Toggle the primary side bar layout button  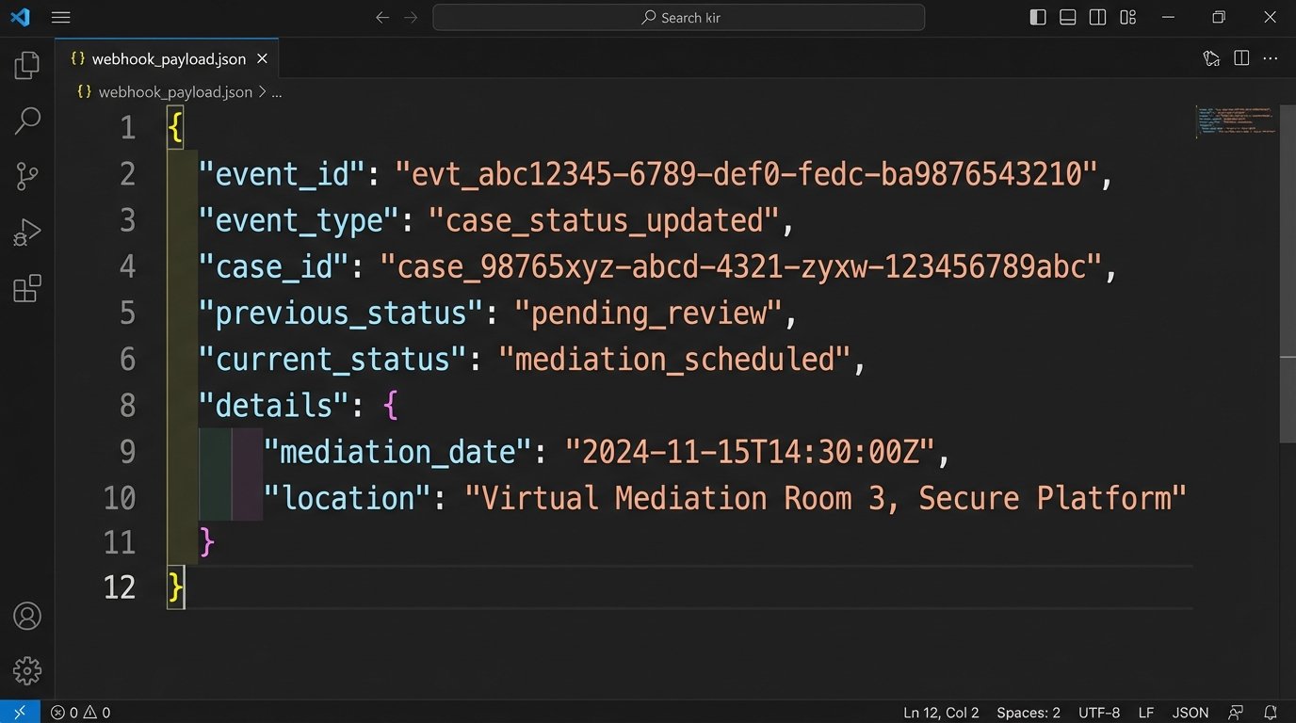click(1038, 17)
